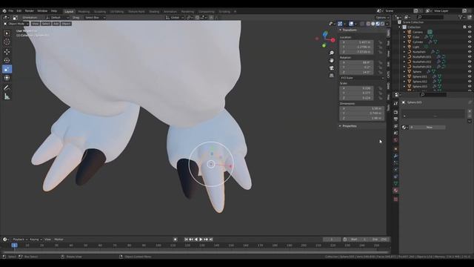The height and width of the screenshot is (267, 474).
Task: Click the timeline editor type icon
Action: 5,240
